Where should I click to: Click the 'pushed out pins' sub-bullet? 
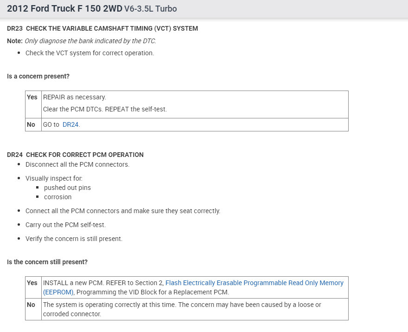[x=67, y=188]
